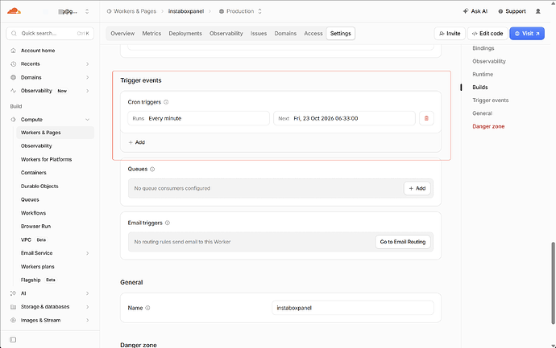Viewport: 556px width, 348px height.
Task: Expand the Domains sidebar chevron
Action: coord(87,77)
